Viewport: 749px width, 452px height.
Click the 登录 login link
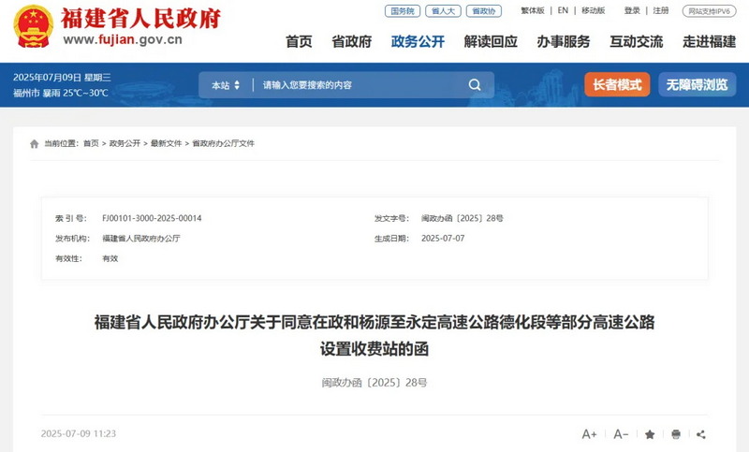tap(632, 10)
